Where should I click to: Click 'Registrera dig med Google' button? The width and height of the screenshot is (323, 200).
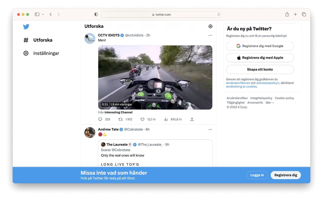[x=260, y=46]
